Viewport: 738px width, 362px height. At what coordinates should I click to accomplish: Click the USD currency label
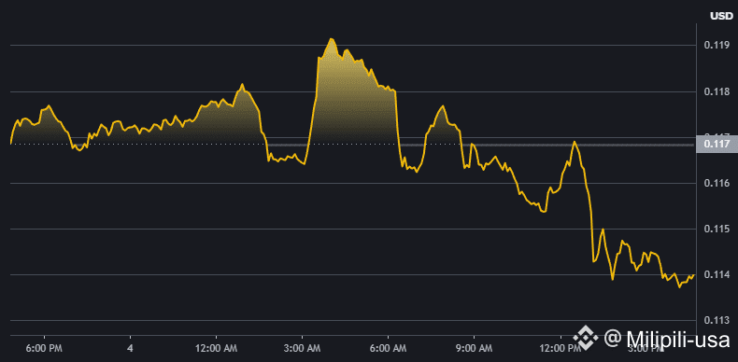tap(721, 16)
